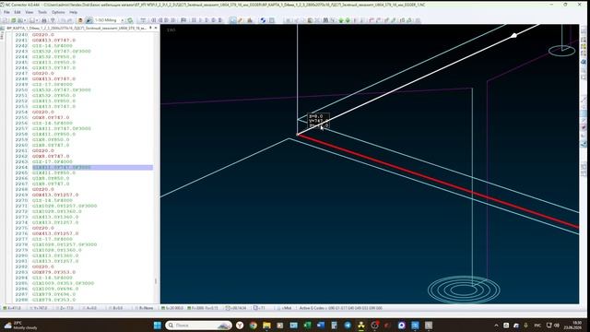Expand the arrow next to the save icon
Image resolution: width=590 pixels, height=332 pixels.
coord(37,20)
